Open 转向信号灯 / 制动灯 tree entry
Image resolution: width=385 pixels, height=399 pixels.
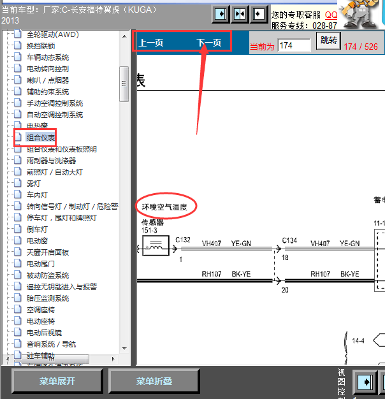(x=72, y=207)
